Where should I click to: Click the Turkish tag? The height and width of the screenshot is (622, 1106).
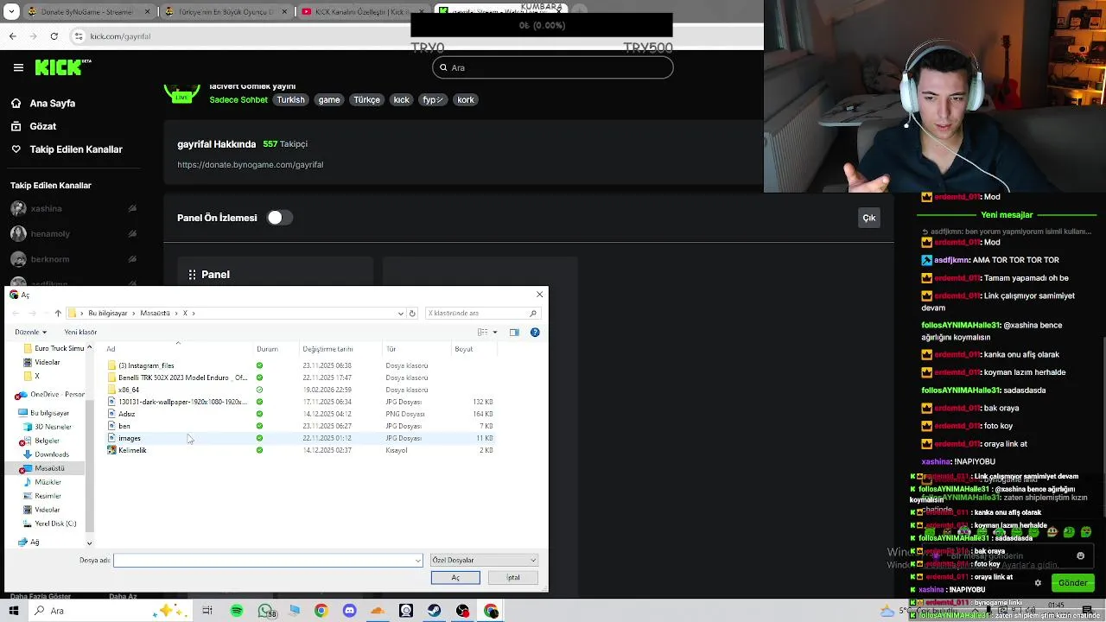coord(290,99)
